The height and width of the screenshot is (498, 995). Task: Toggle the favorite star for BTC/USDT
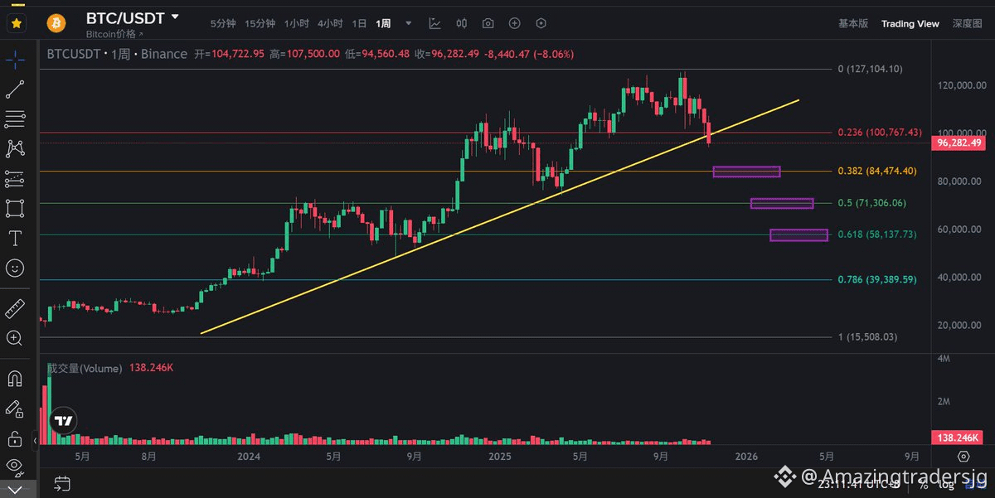click(x=17, y=22)
